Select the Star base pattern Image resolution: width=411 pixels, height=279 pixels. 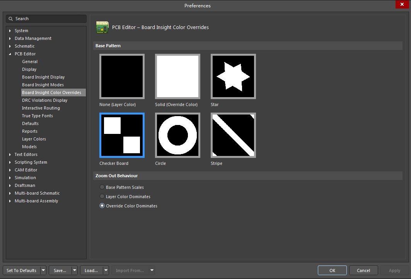(233, 76)
